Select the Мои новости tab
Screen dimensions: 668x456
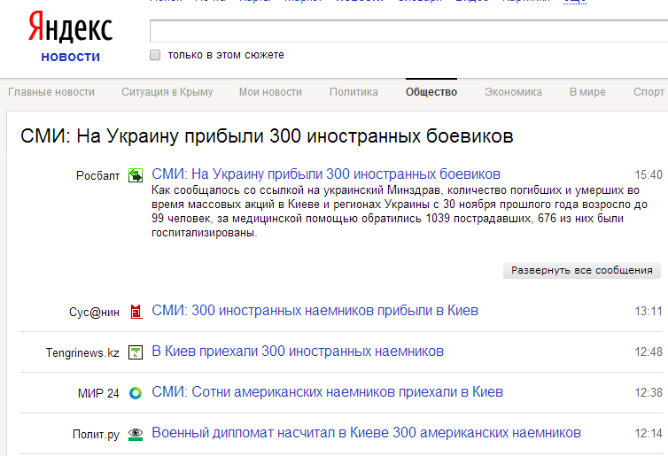[270, 92]
